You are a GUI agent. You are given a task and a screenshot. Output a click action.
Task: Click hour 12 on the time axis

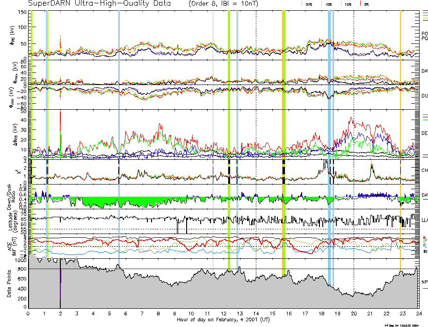click(x=224, y=313)
